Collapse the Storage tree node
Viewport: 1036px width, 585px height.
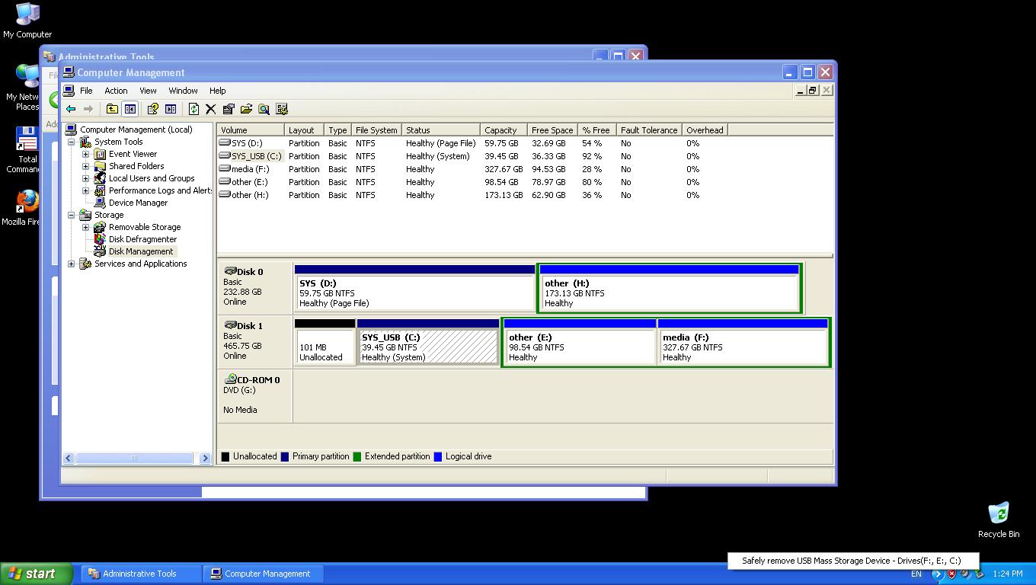tap(72, 215)
